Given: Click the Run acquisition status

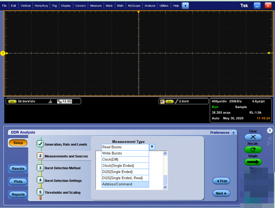Looking at the screenshot, I should click(215, 107).
